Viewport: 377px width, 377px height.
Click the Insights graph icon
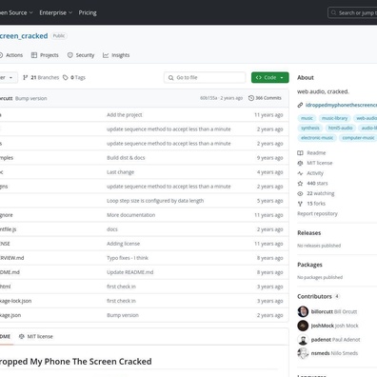coord(106,55)
